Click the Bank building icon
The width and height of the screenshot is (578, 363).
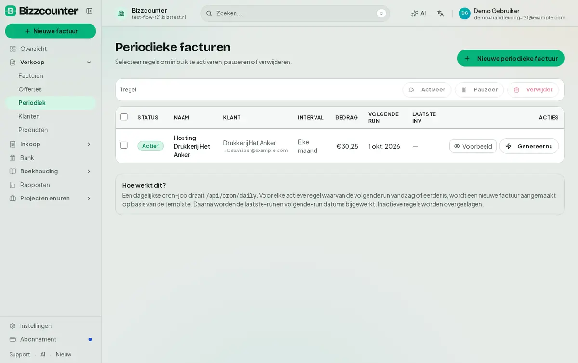[x=13, y=158]
